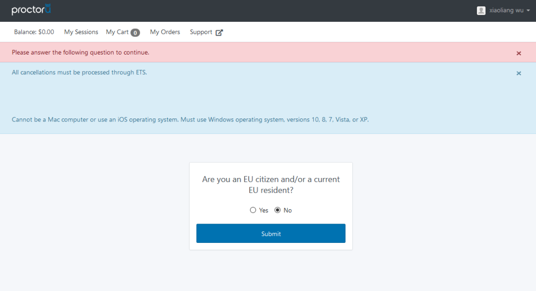The image size is (536, 291).
Task: Click the cart count badge showing 0
Action: (x=135, y=33)
